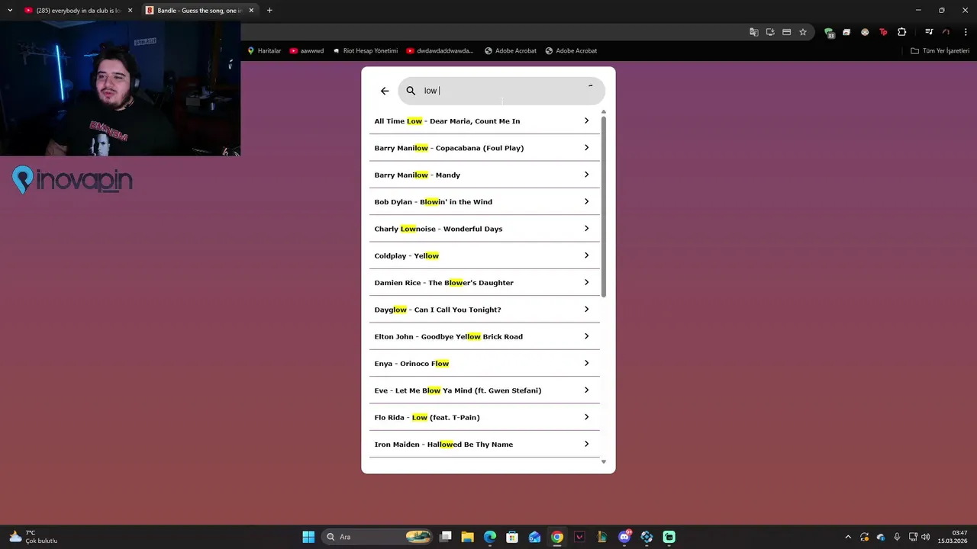Open Haritalar bookmark

click(264, 51)
